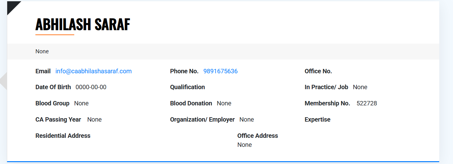This screenshot has width=453, height=164.
Task: Click the None text under Office Address
Action: coord(244,145)
